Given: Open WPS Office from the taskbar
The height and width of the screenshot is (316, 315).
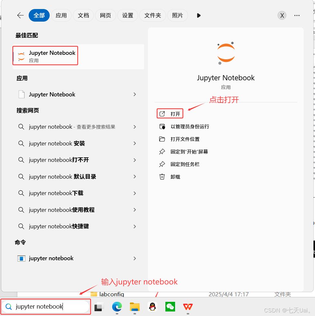Looking at the screenshot, I should (188, 307).
